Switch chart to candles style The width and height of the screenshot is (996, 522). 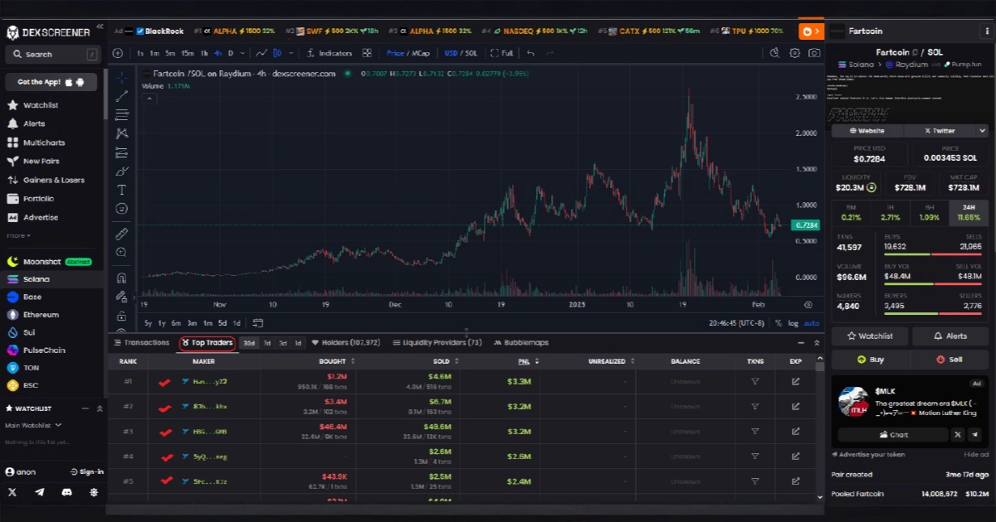(278, 53)
